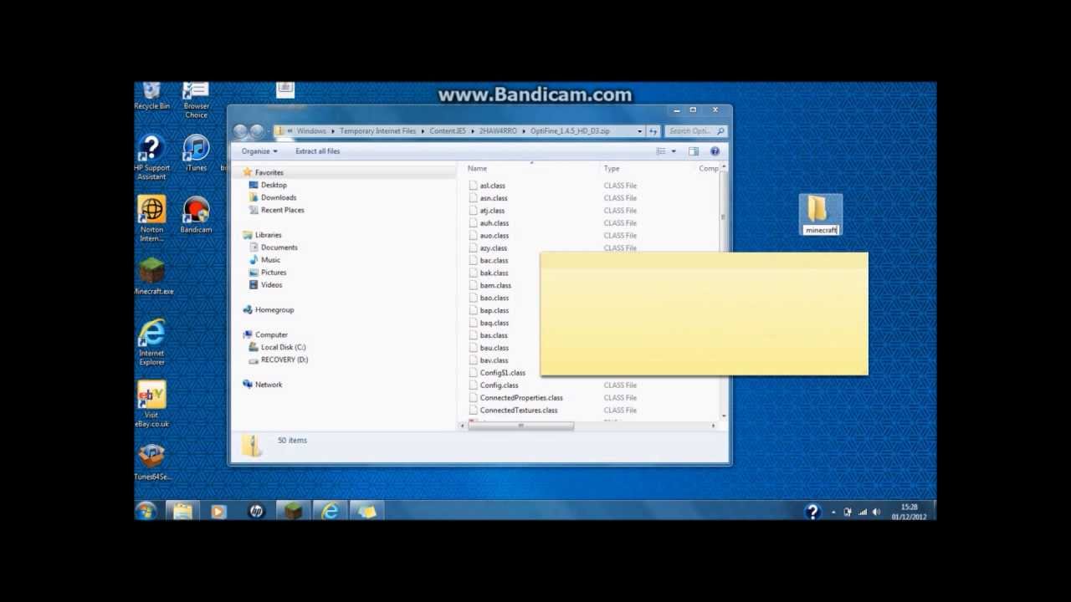Screen dimensions: 1071x602
Task: Open Downloads in the navigation pane
Action: pos(278,198)
